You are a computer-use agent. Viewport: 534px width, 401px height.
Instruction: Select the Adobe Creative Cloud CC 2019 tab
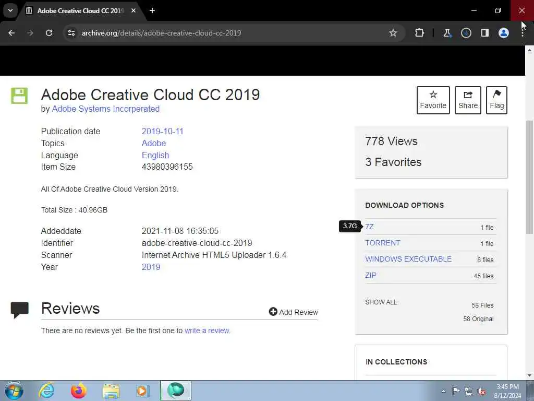pyautogui.click(x=81, y=10)
